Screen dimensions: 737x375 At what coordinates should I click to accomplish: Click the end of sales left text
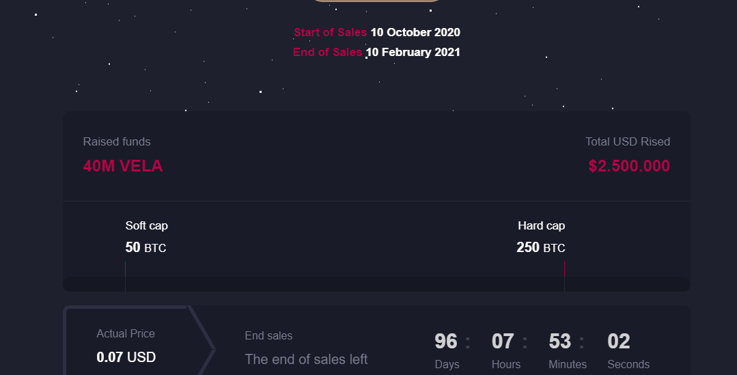click(306, 359)
